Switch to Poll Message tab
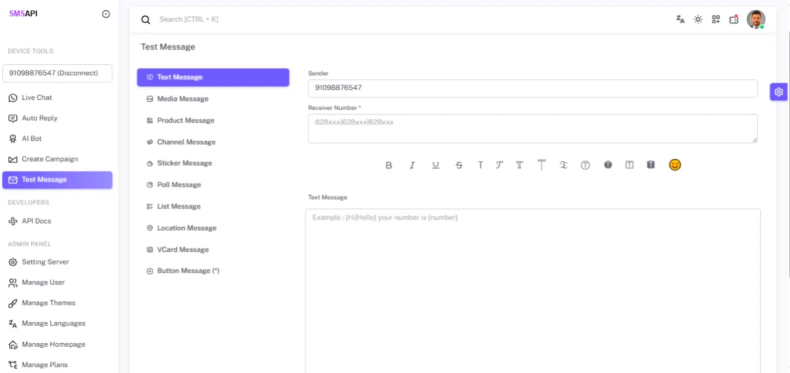The width and height of the screenshot is (790, 373). (x=178, y=184)
